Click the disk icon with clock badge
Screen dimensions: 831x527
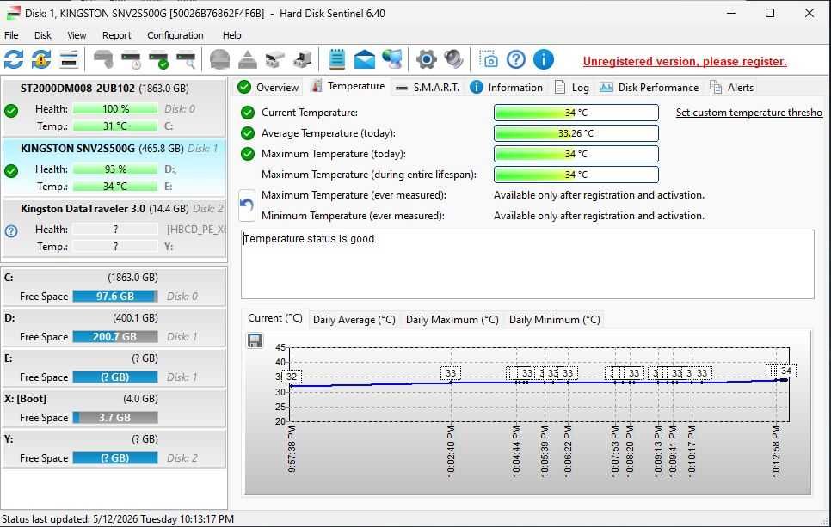[131, 59]
